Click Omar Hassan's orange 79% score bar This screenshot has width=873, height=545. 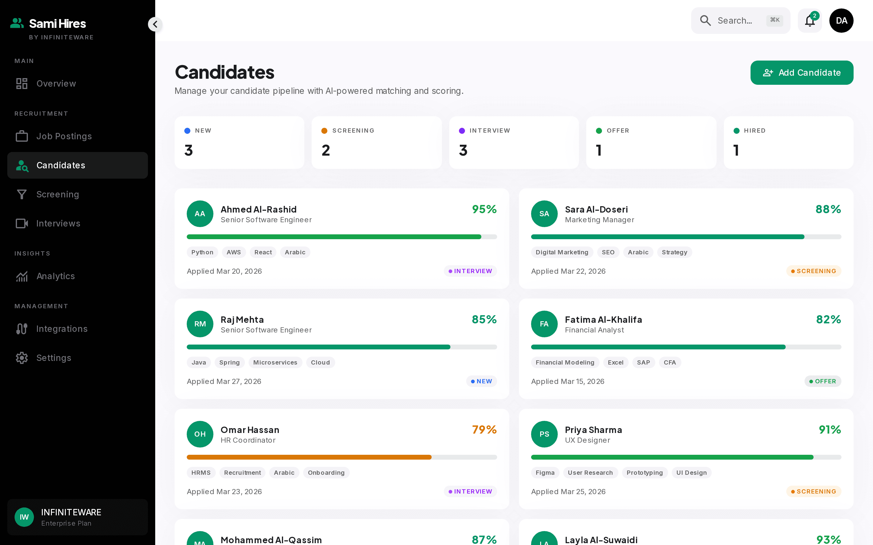[x=342, y=457]
